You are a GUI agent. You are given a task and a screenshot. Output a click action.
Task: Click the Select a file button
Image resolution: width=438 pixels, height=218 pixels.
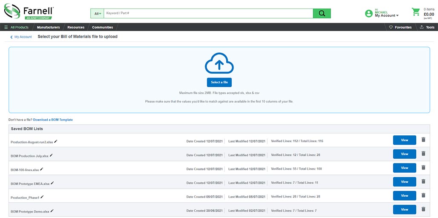pyautogui.click(x=219, y=82)
